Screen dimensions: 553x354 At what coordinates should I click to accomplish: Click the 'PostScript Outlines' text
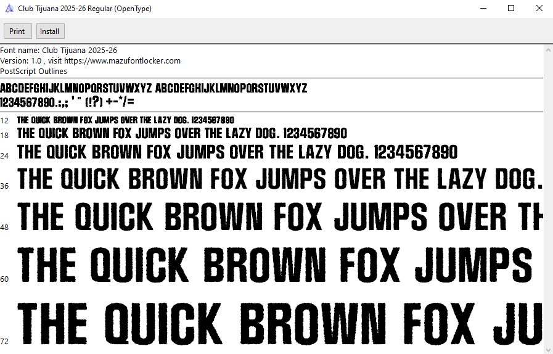click(x=34, y=72)
